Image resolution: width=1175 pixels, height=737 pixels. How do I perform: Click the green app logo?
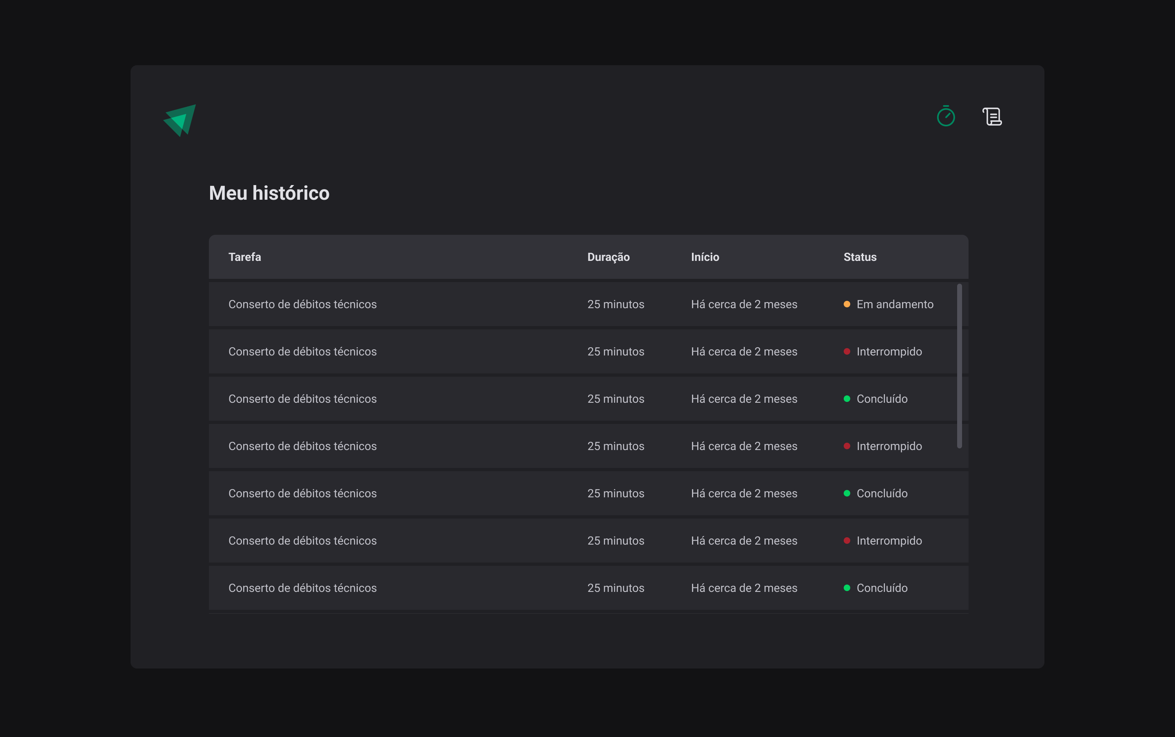[179, 120]
